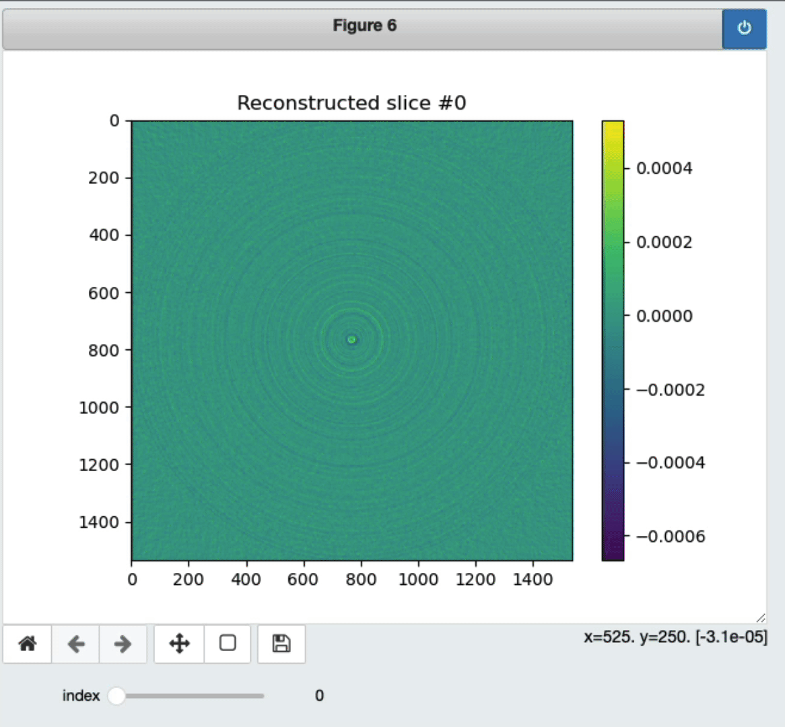Click the bright center spot of the rings

(351, 340)
